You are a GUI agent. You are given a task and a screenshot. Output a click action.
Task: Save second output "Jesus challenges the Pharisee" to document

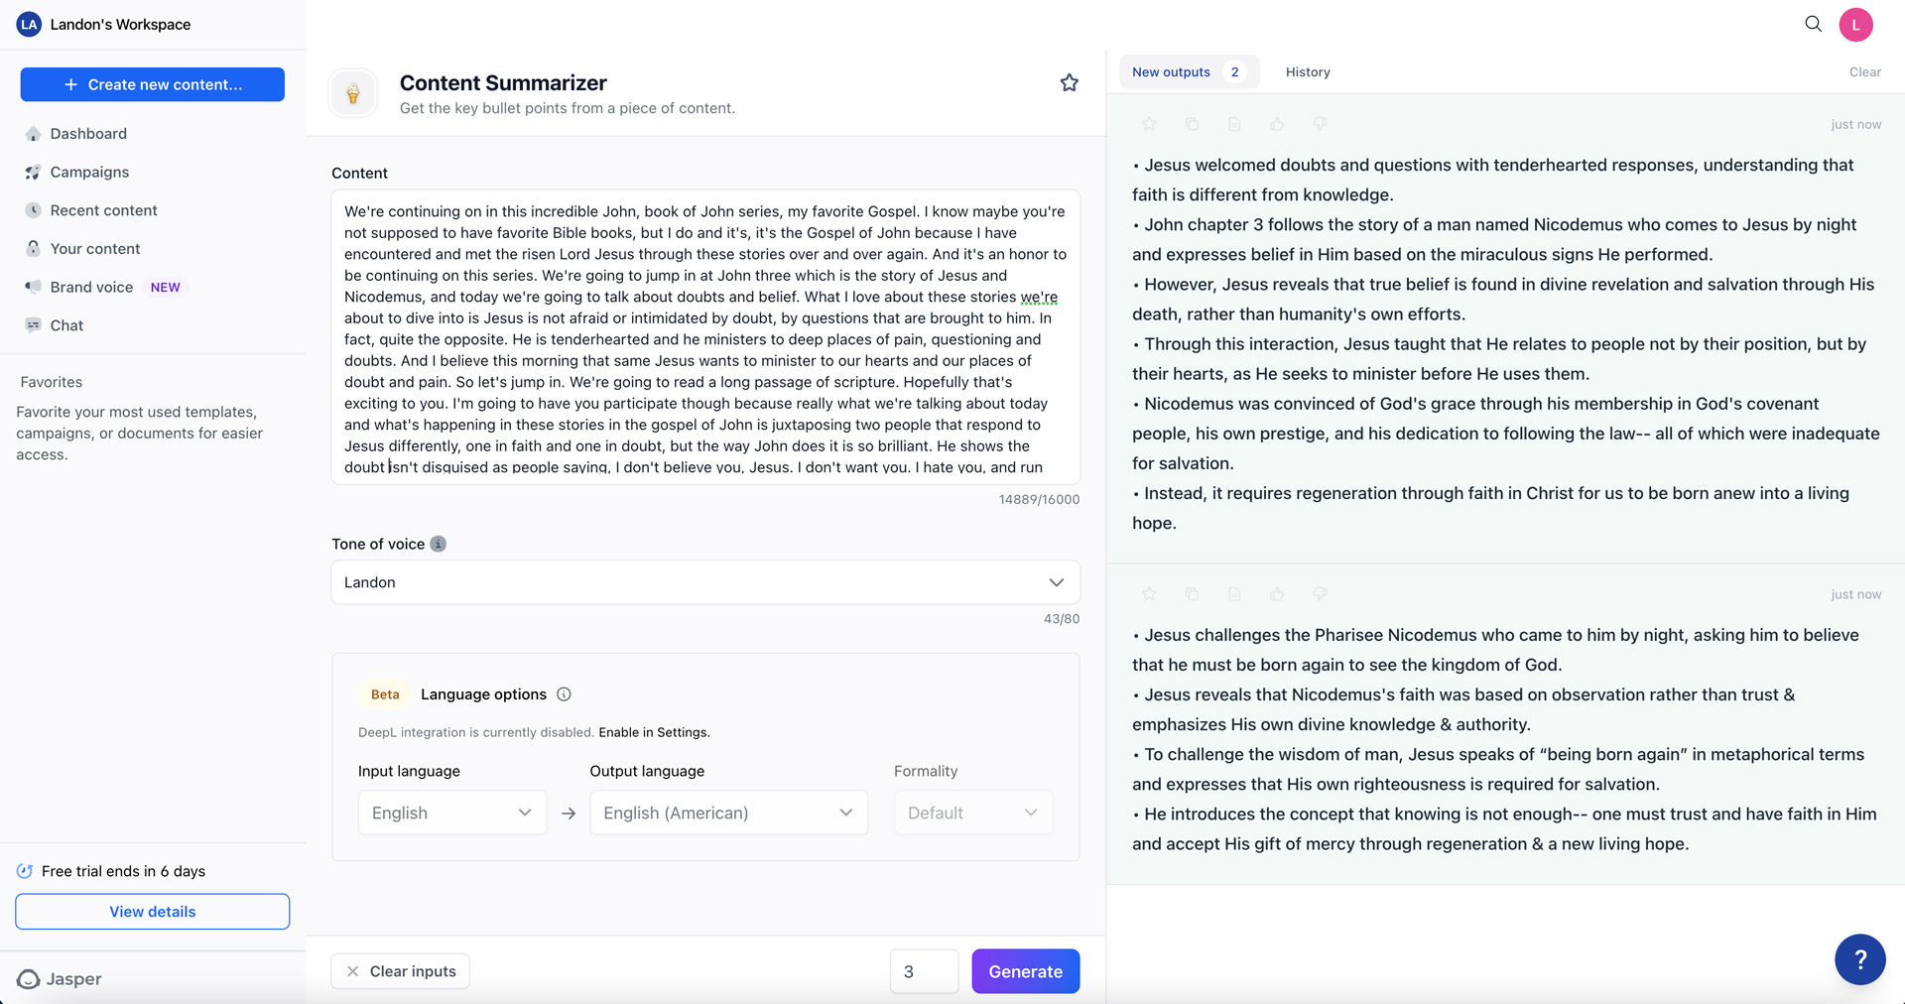point(1234,594)
